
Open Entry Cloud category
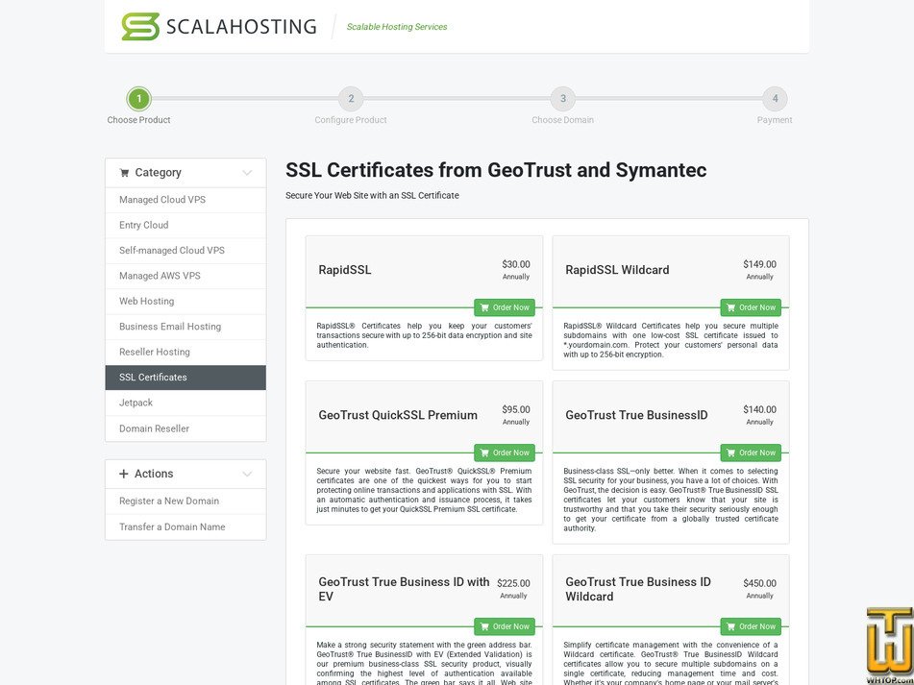point(185,225)
